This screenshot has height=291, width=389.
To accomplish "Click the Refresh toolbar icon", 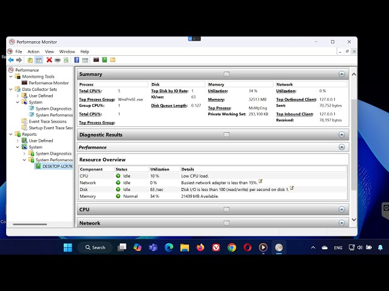I will click(x=66, y=60).
